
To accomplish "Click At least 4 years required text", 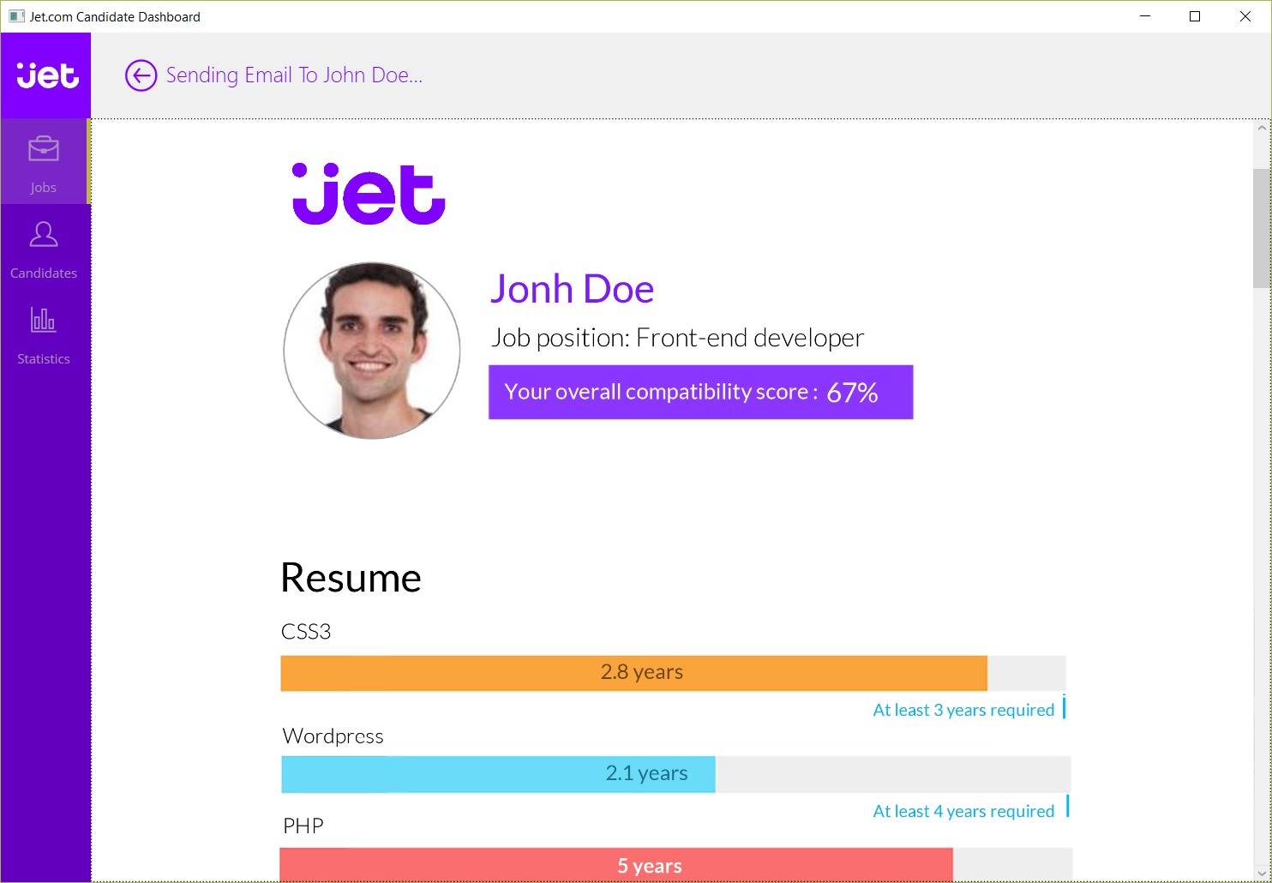I will pos(963,811).
